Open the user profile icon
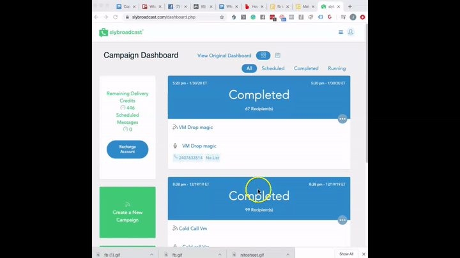460x258 pixels. pos(351,32)
